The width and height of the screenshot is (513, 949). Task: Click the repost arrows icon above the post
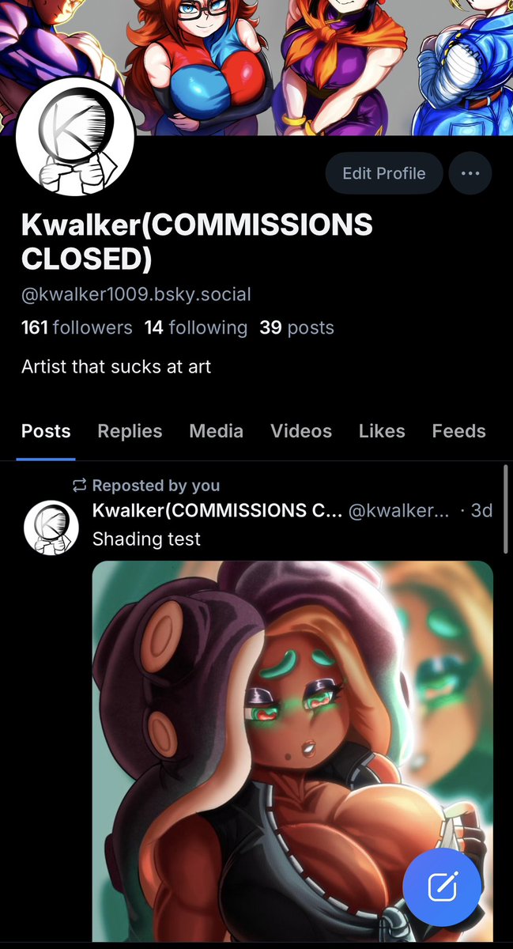click(x=79, y=485)
